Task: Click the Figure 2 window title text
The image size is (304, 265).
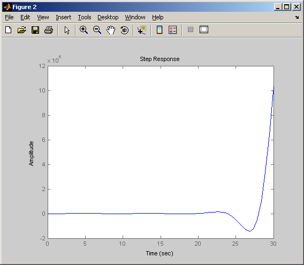Action: (x=25, y=7)
